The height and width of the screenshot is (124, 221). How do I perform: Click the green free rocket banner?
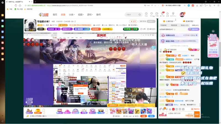point(131,29)
